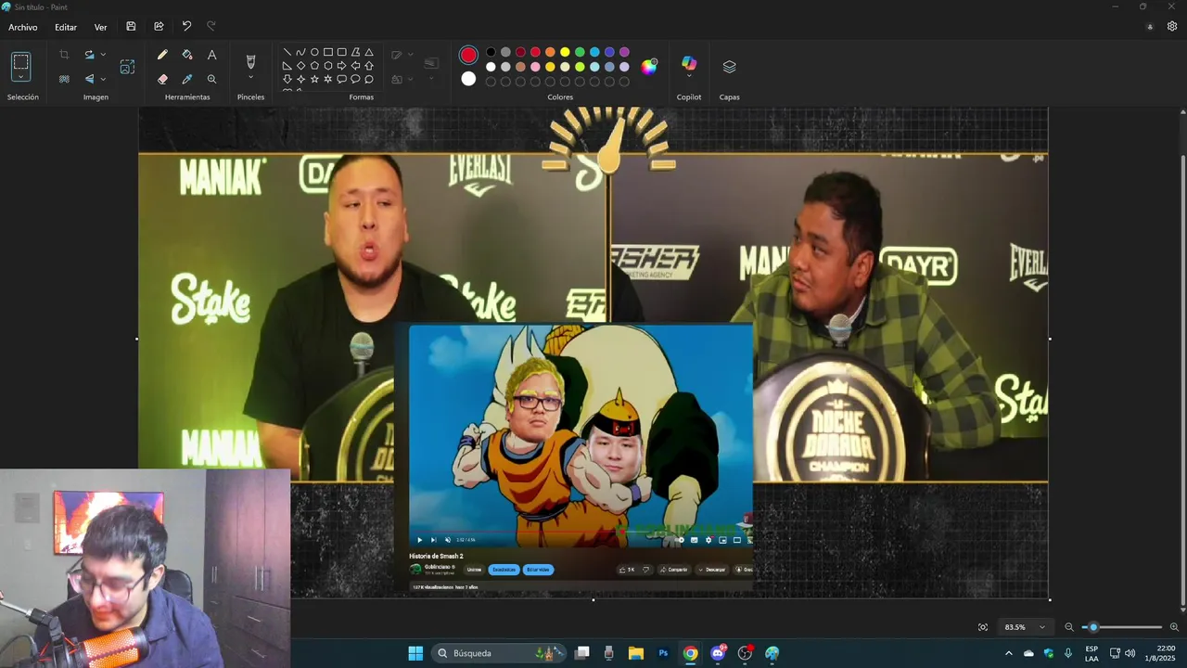The width and height of the screenshot is (1187, 668).
Task: Choose the Right arrow shape
Action: pos(341,66)
